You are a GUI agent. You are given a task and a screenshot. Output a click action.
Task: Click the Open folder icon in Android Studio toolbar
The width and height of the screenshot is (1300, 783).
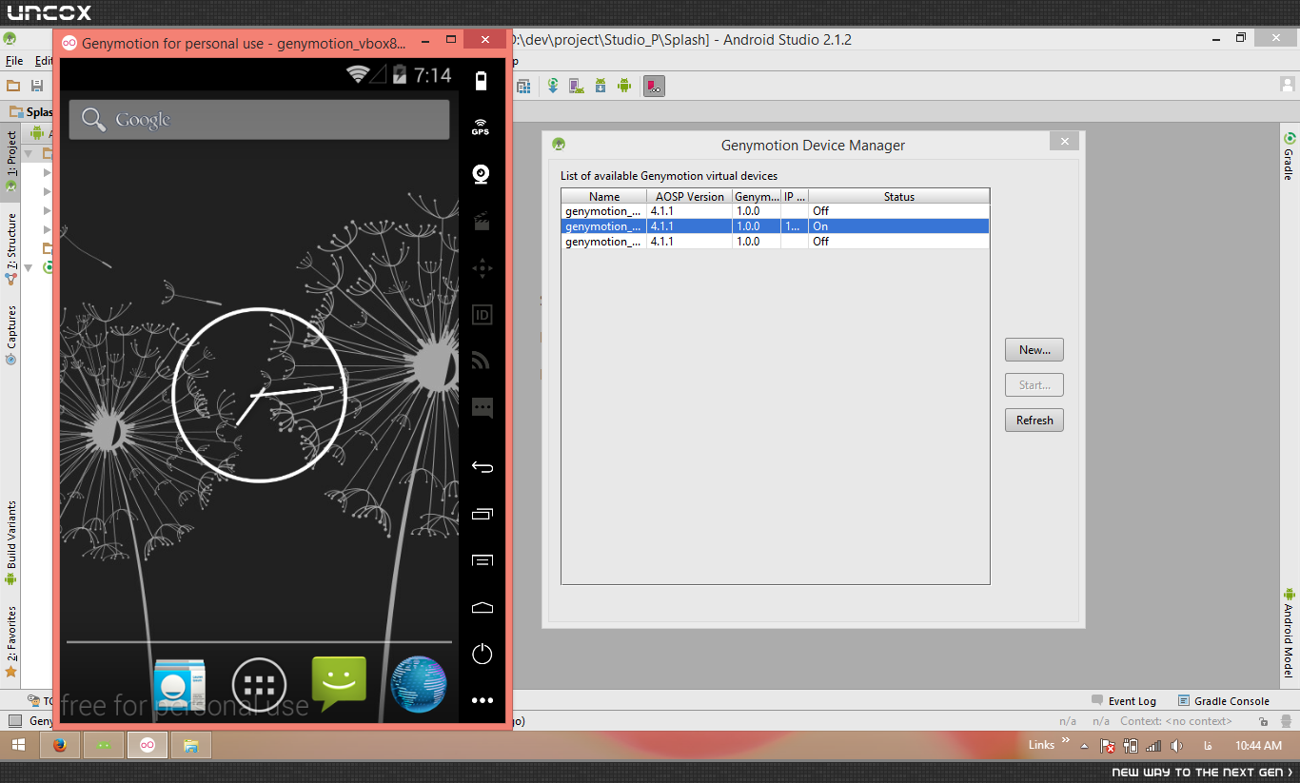point(13,86)
